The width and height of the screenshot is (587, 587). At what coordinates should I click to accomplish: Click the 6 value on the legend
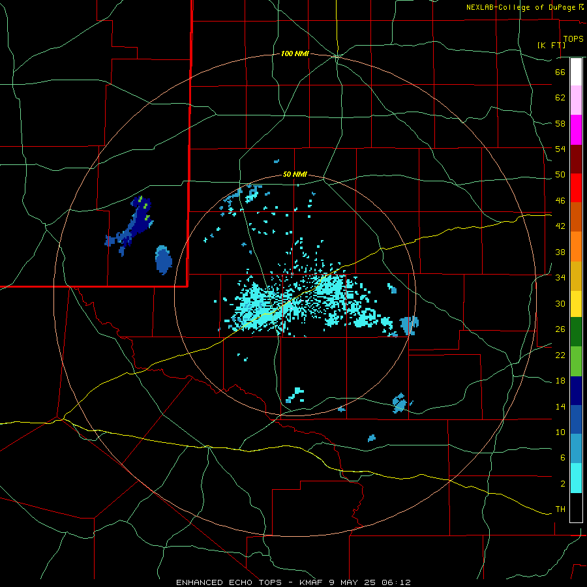pos(562,457)
